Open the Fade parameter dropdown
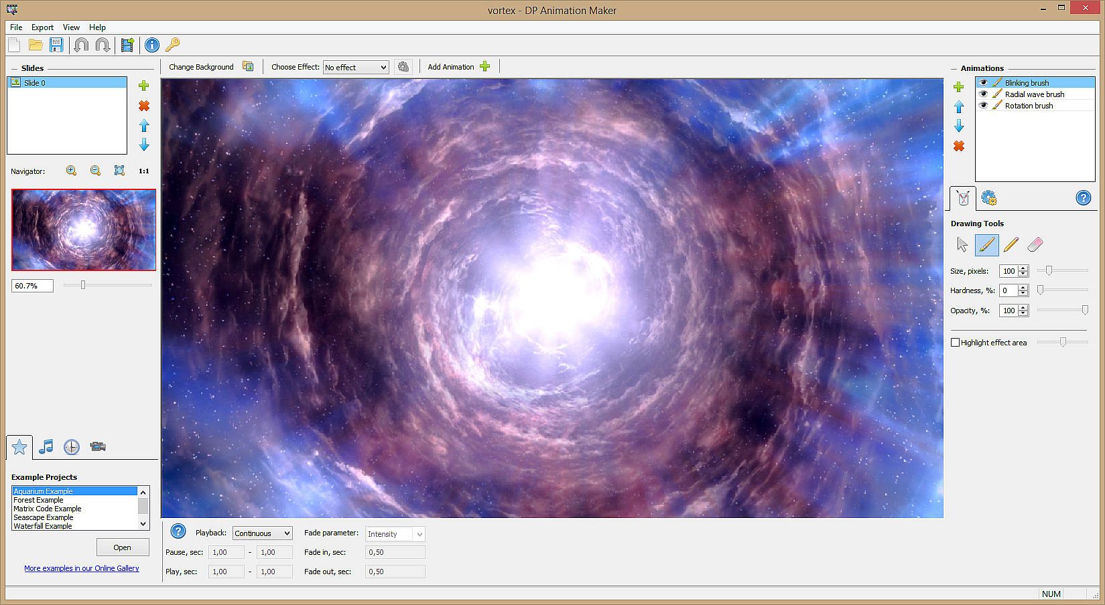This screenshot has height=605, width=1105. click(395, 534)
